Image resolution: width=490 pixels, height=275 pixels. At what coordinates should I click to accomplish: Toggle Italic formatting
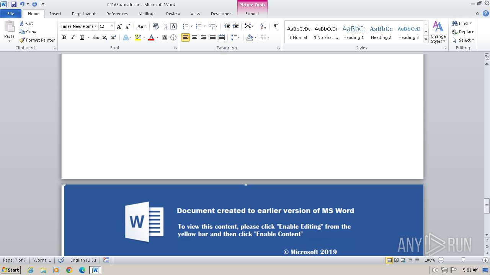[73, 37]
